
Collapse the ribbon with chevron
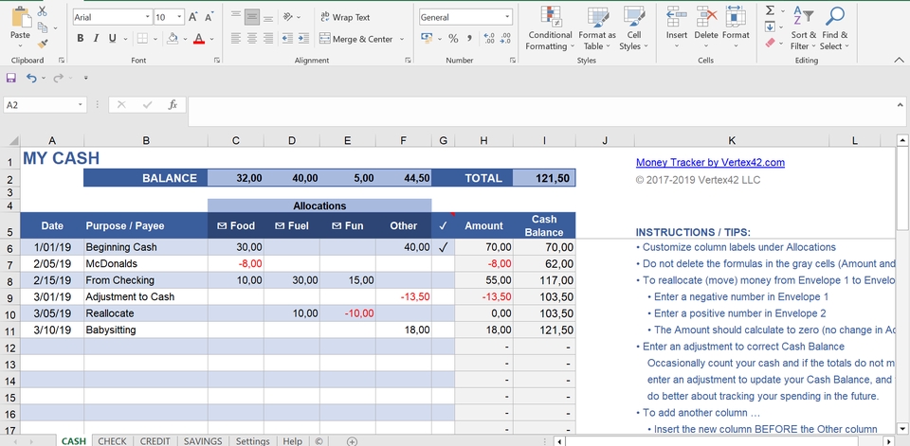[x=899, y=59]
